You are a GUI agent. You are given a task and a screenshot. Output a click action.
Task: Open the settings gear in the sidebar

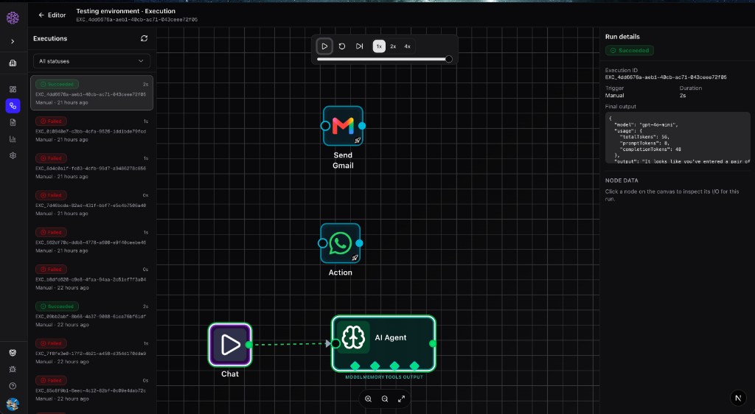pyautogui.click(x=13, y=155)
